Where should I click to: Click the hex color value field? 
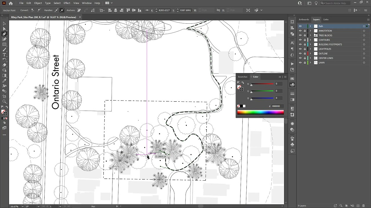click(x=277, y=106)
